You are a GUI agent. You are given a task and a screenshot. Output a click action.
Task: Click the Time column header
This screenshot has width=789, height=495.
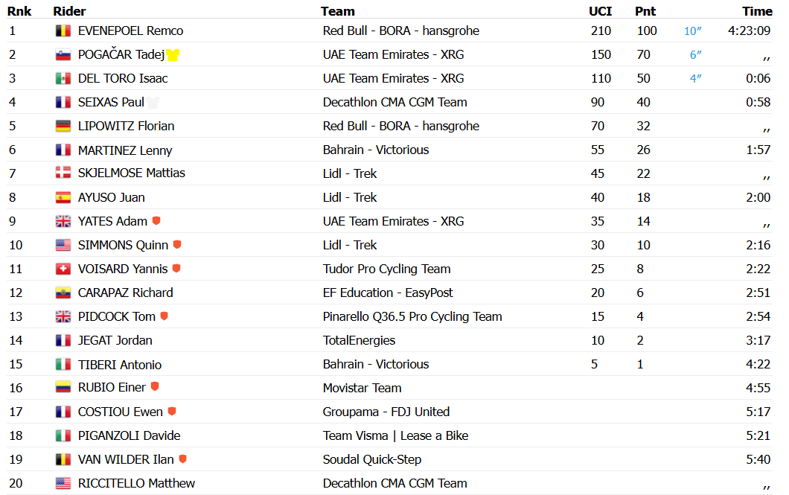757,11
